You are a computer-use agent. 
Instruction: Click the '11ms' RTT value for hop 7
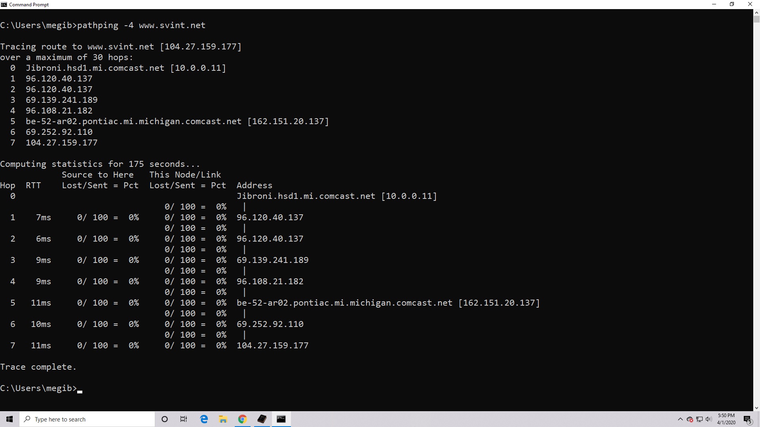tap(41, 346)
